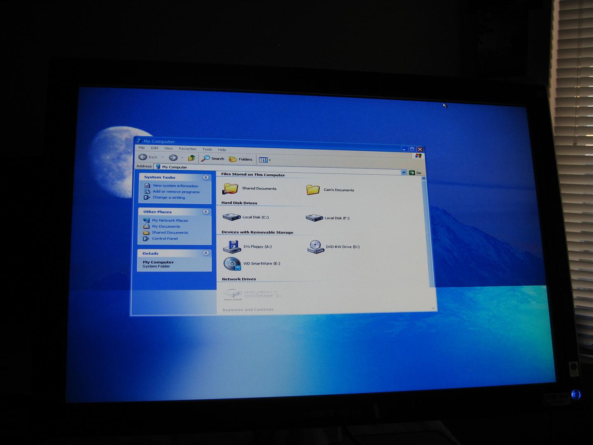Click the monitor's blue power button
The width and height of the screenshot is (593, 445).
pos(576,395)
